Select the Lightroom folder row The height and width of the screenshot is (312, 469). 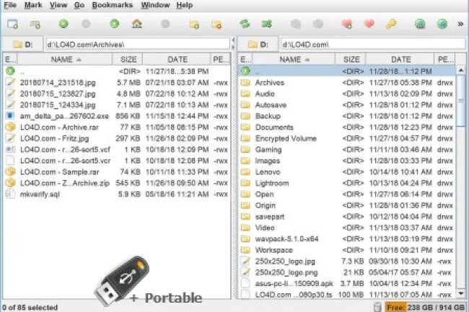(347, 183)
